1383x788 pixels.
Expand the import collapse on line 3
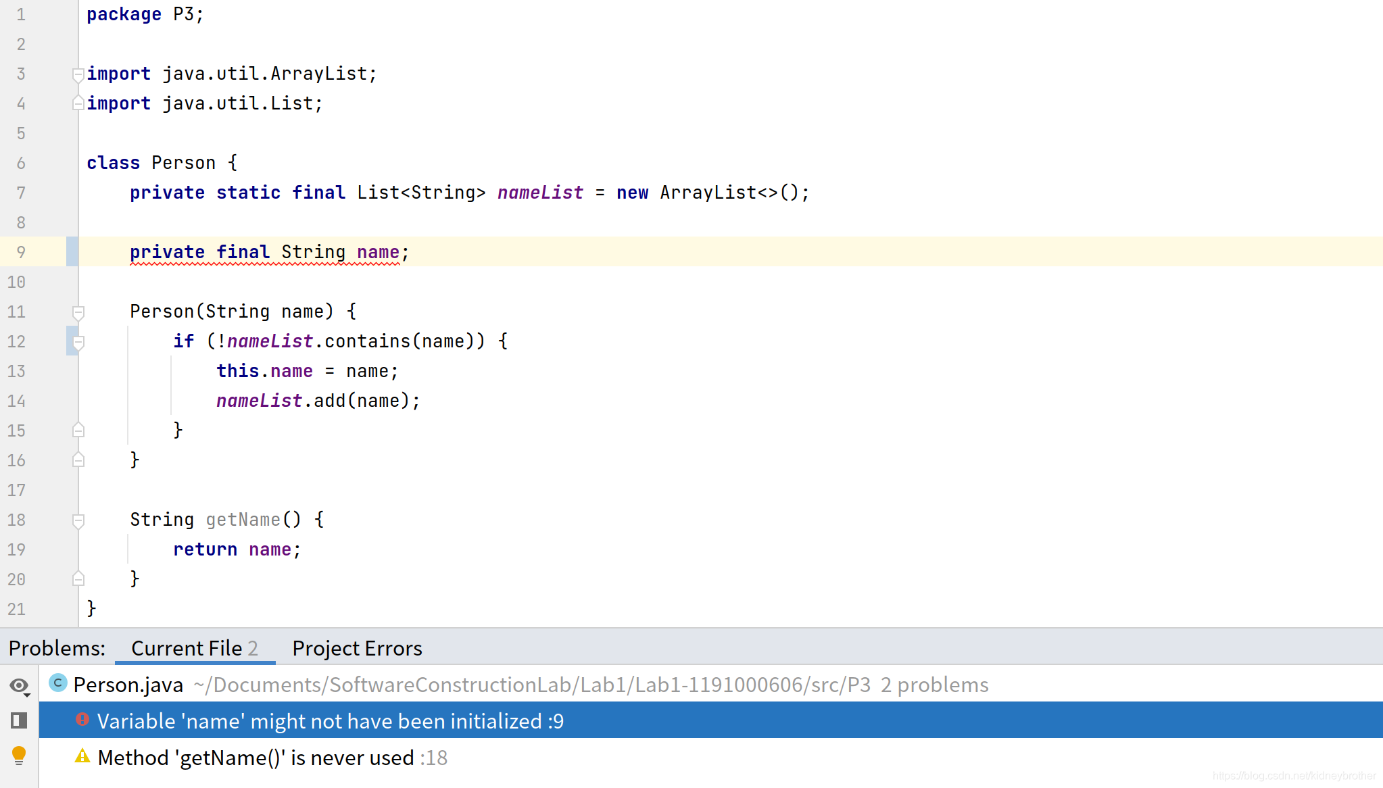[78, 73]
